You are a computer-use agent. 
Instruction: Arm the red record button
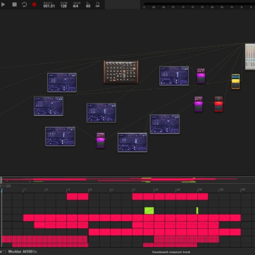tap(34, 4)
